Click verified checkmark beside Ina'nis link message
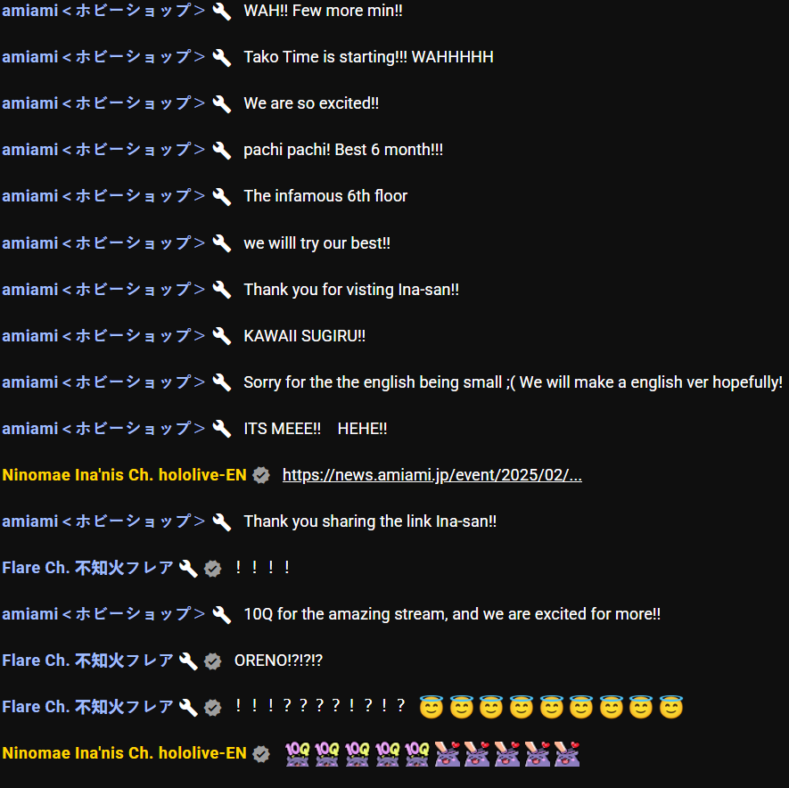Viewport: 789px width, 788px height. (x=261, y=475)
